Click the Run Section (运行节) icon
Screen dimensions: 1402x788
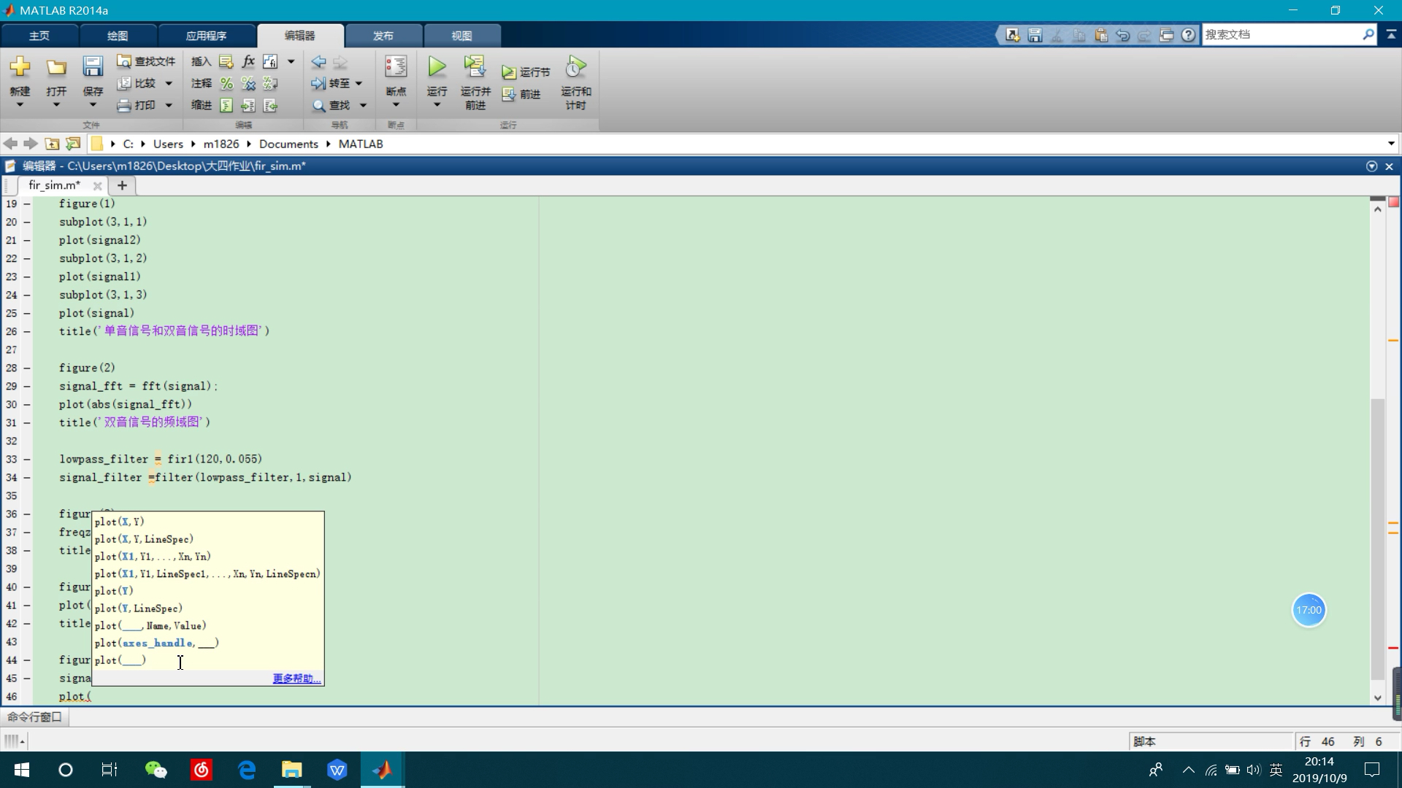pos(509,72)
